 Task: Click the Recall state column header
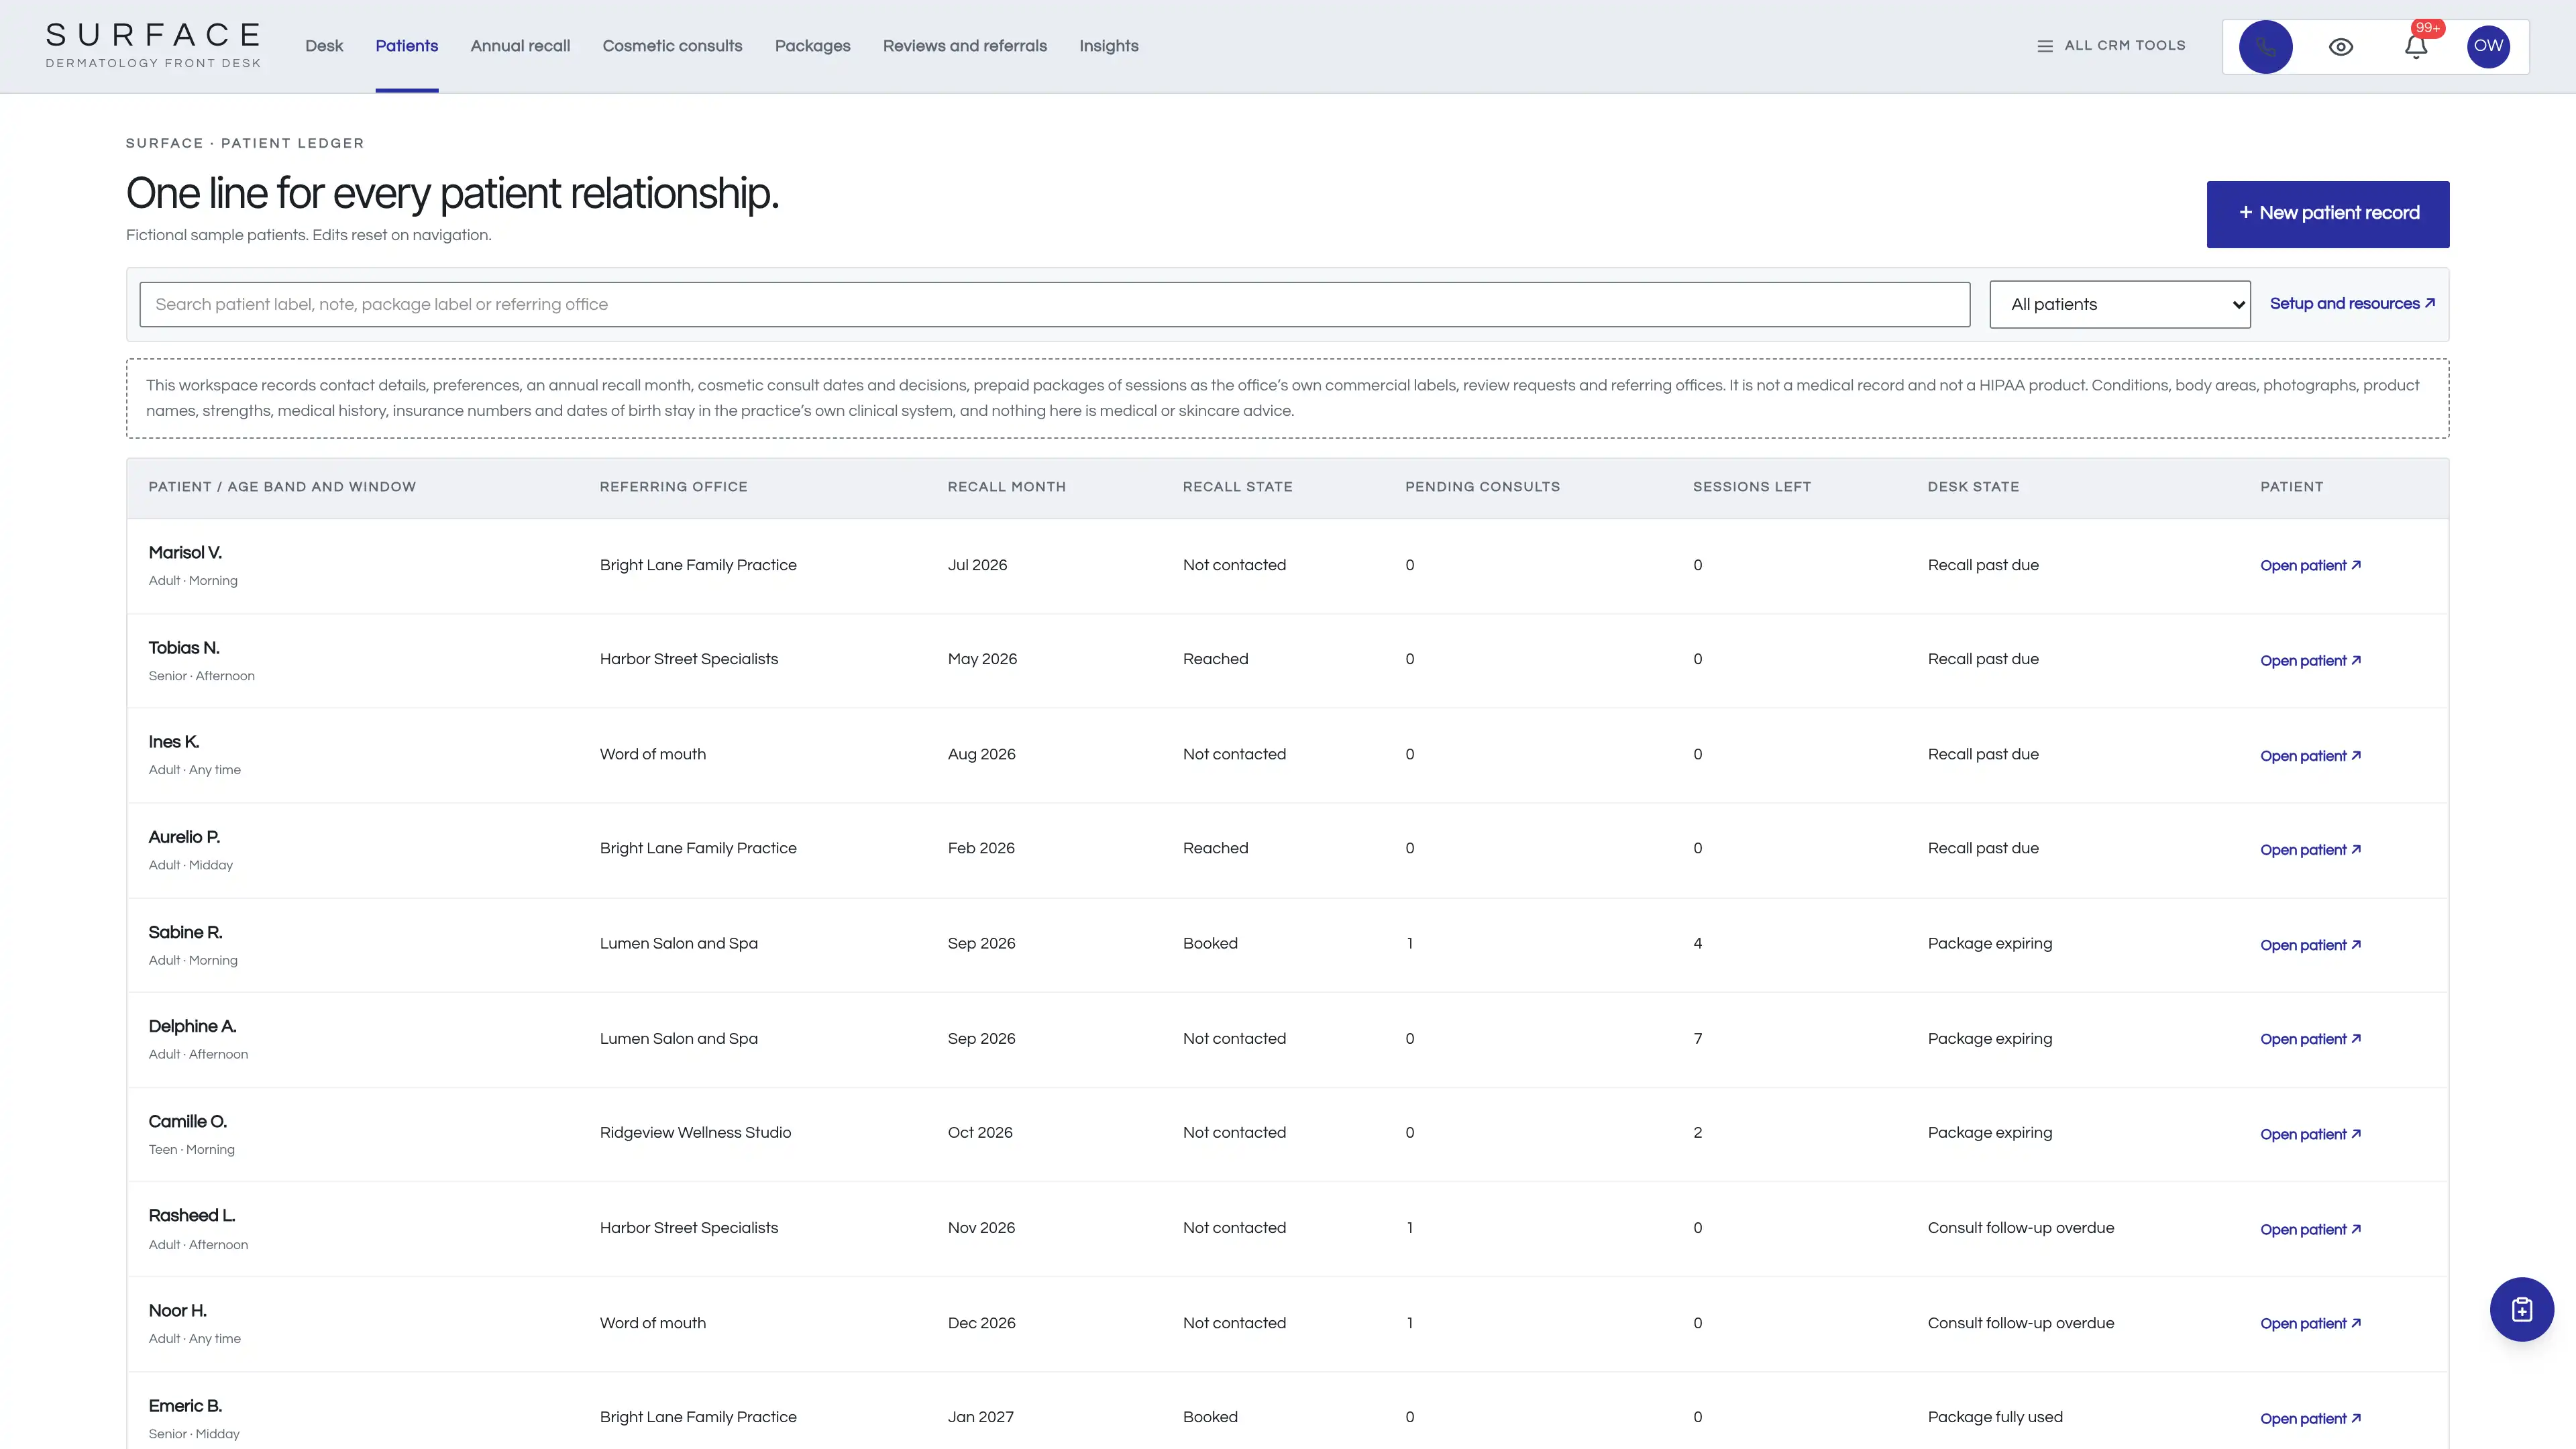(x=1237, y=487)
